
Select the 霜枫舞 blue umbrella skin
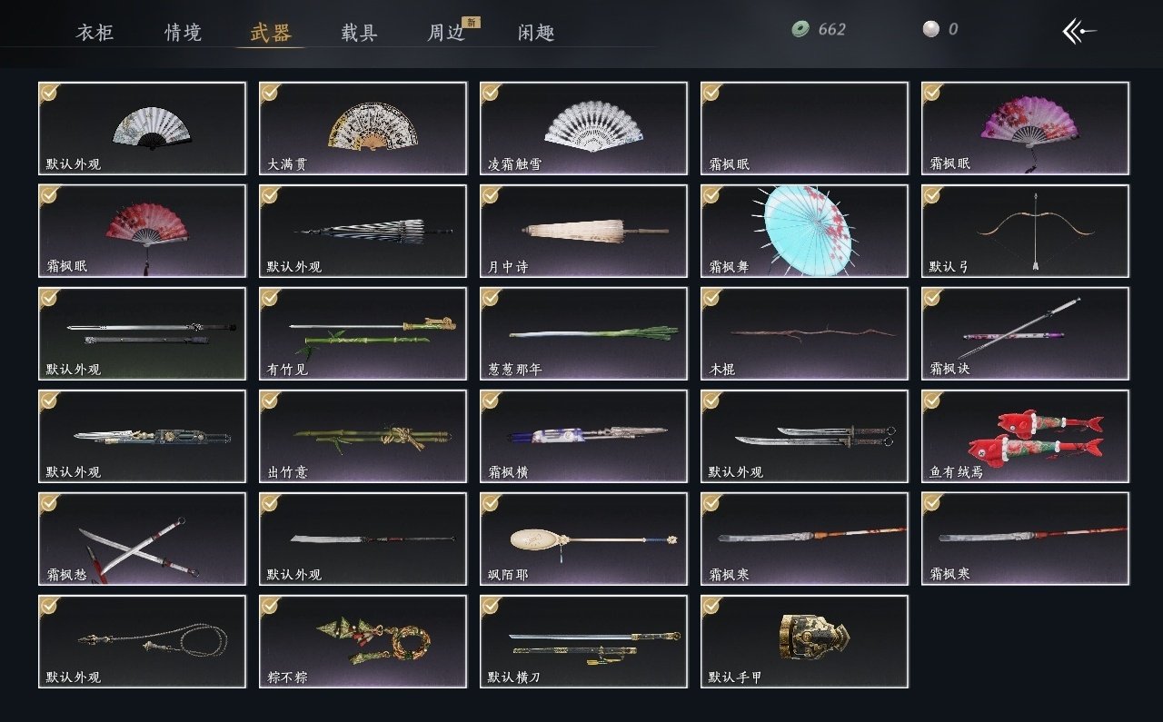pos(805,231)
